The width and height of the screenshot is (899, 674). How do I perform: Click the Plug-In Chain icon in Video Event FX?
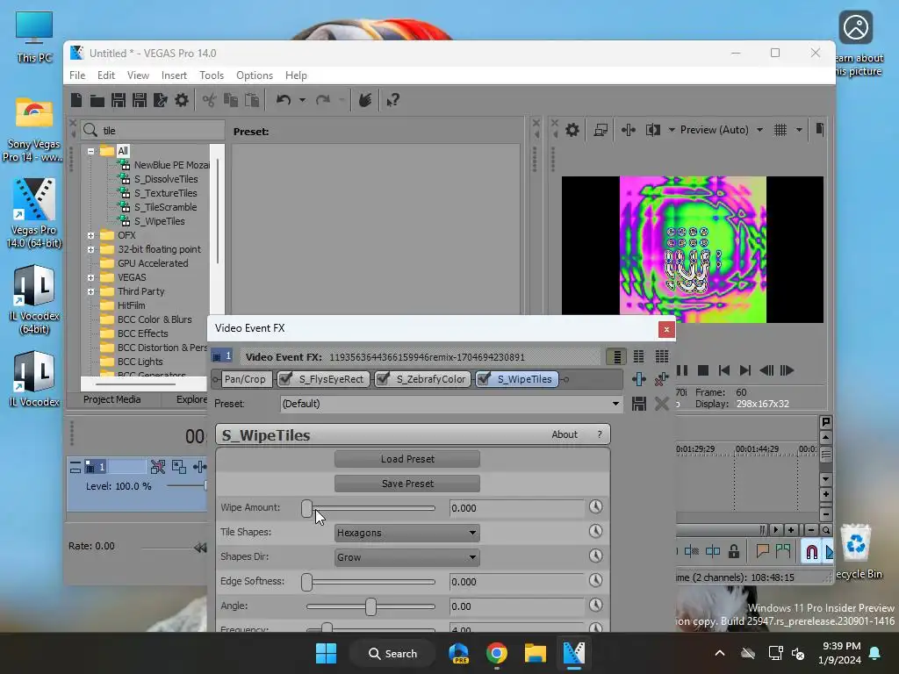pos(639,379)
